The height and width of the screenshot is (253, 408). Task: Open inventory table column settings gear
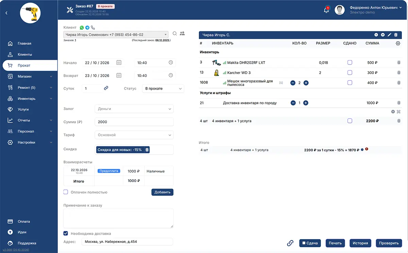(398, 43)
